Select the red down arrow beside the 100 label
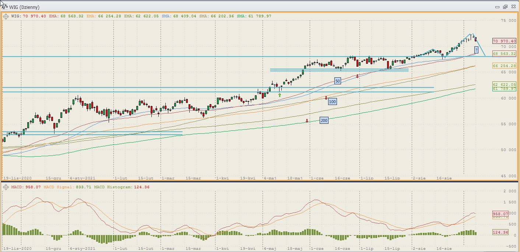The width and height of the screenshot is (520, 252). 326,98
